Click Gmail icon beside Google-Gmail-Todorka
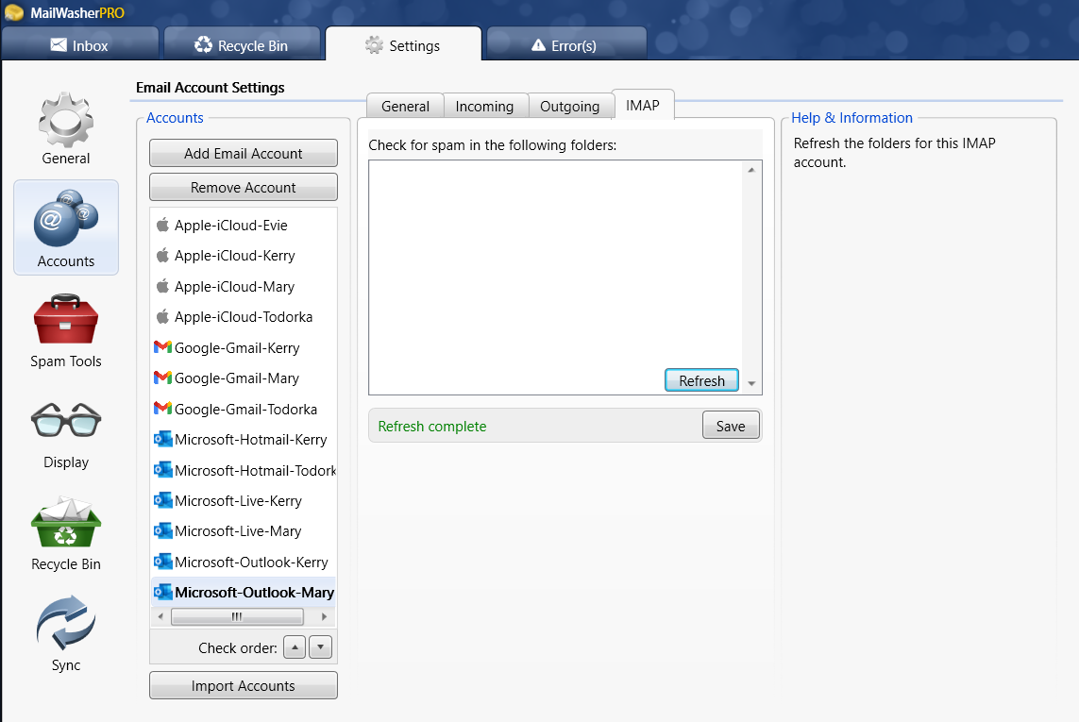 pyautogui.click(x=162, y=408)
